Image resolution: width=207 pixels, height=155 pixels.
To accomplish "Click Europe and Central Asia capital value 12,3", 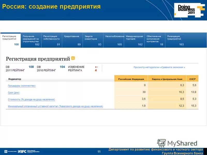I will point(181,106).
